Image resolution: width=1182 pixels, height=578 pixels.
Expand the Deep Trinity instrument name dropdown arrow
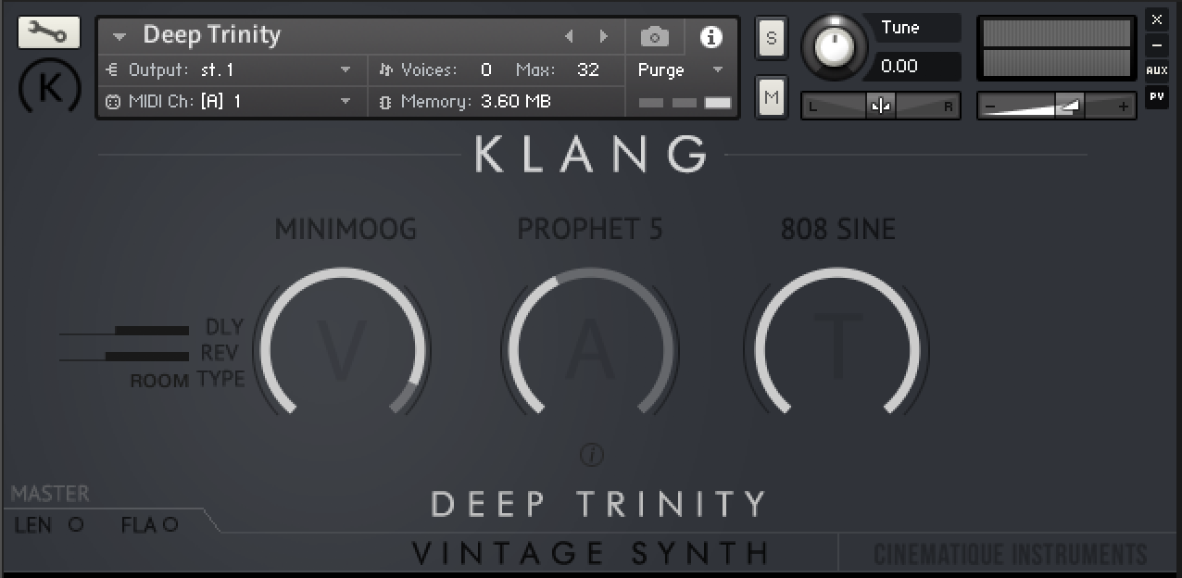point(119,37)
